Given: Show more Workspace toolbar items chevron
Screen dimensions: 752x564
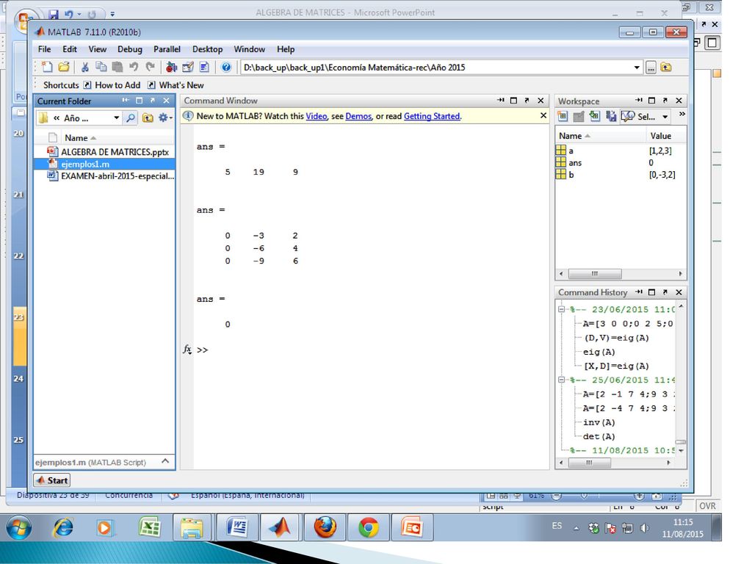Looking at the screenshot, I should tap(682, 114).
